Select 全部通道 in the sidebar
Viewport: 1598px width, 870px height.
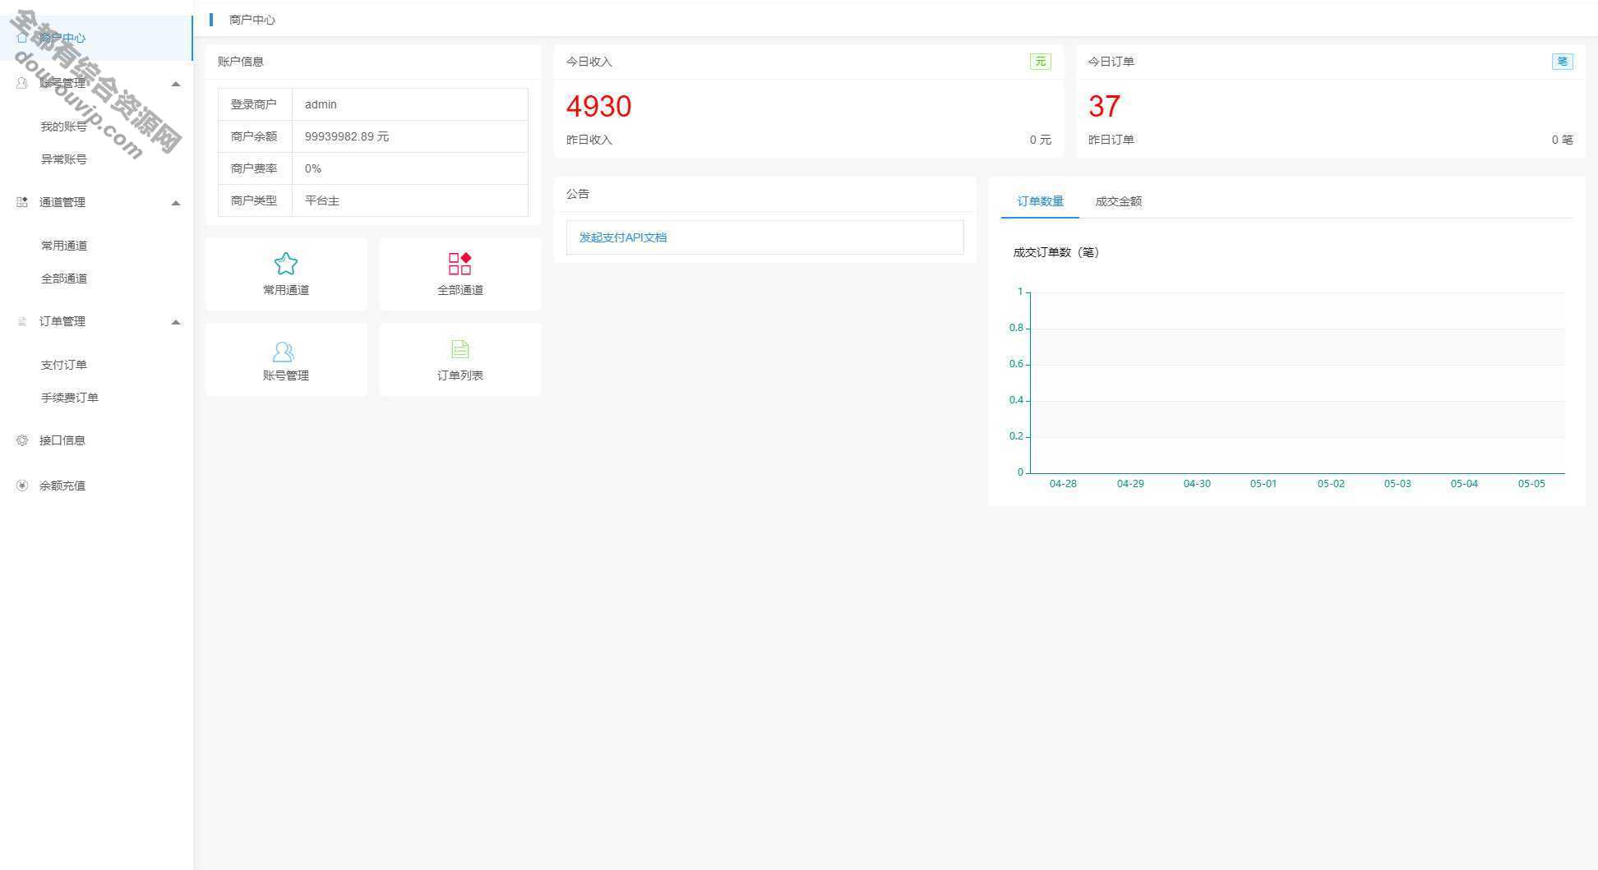[64, 278]
